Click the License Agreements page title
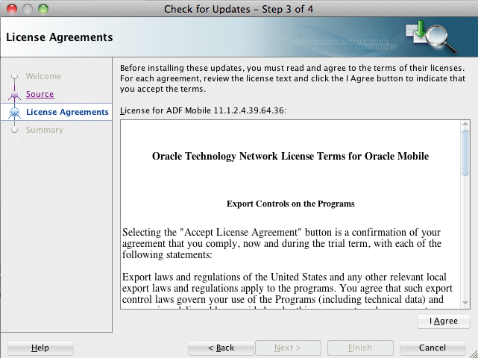Viewport: 478px width, 358px height. coord(60,37)
